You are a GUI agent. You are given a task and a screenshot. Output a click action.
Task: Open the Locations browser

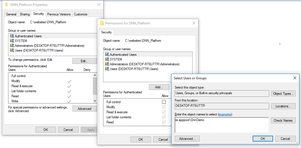[283, 106]
